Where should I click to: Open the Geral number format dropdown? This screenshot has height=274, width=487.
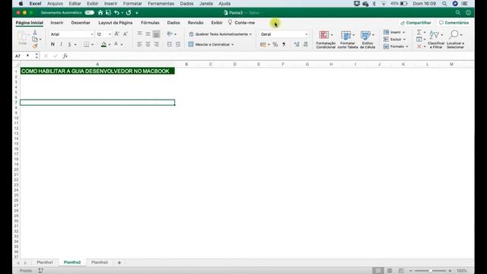(307, 34)
